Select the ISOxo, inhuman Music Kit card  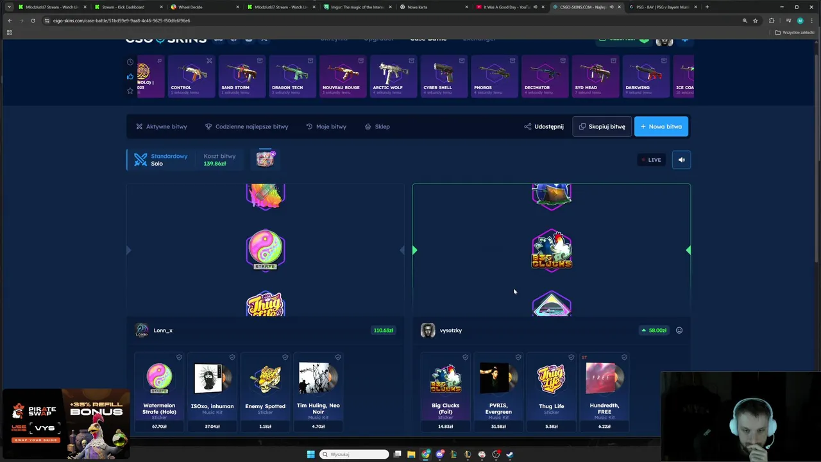pos(212,391)
